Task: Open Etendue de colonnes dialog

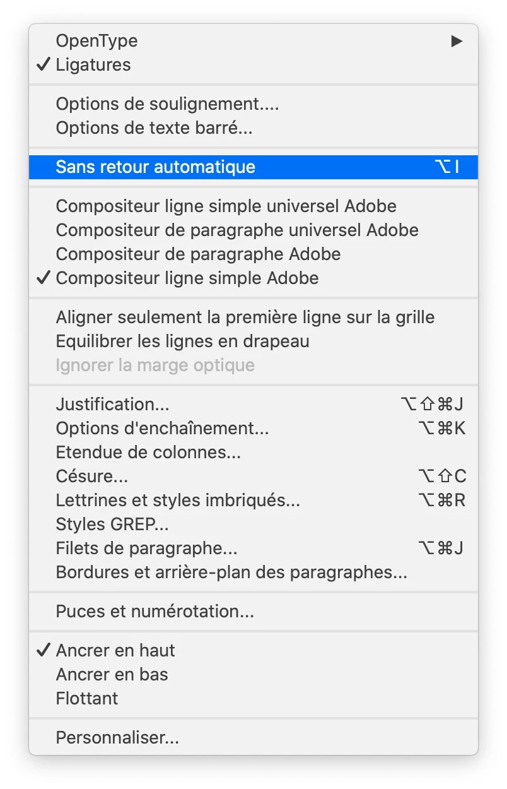Action: [148, 453]
